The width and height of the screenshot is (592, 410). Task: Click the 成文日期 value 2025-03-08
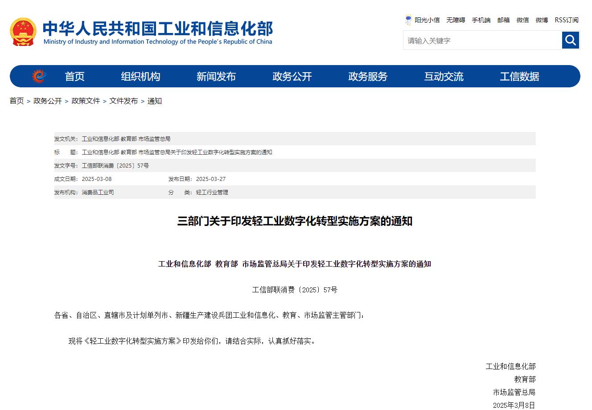point(97,179)
